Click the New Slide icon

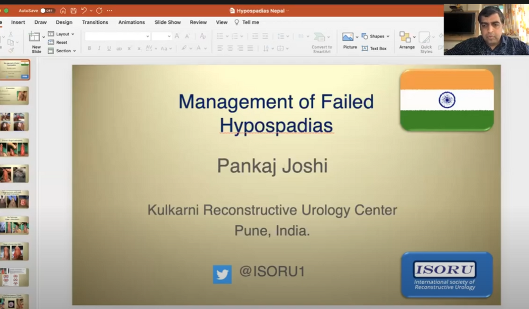click(34, 36)
